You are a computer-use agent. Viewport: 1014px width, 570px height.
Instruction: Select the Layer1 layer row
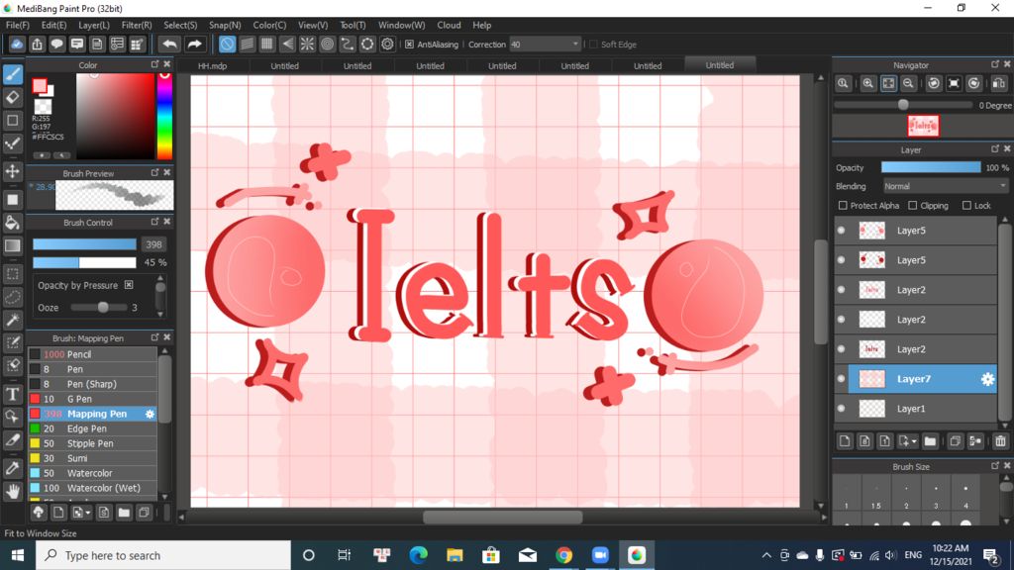click(x=915, y=409)
